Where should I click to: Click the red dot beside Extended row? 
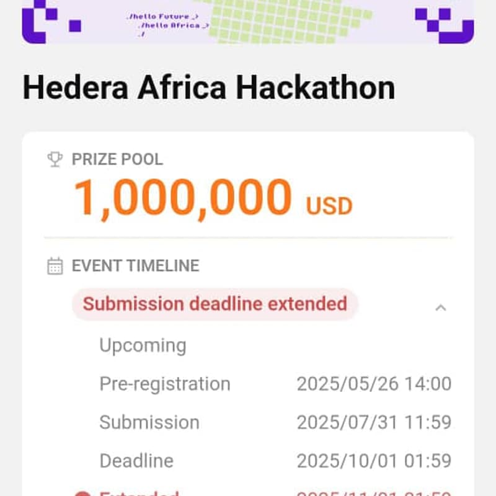pyautogui.click(x=82, y=494)
